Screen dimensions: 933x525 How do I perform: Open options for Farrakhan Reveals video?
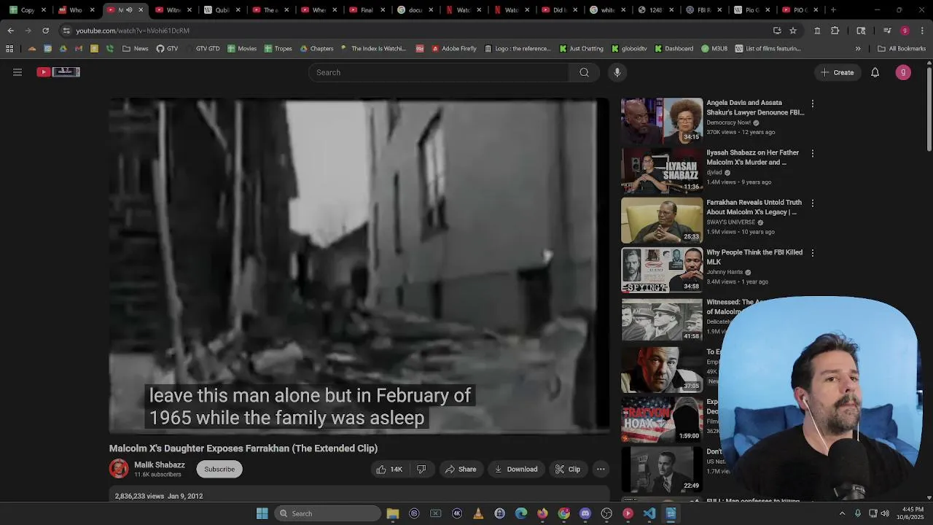pyautogui.click(x=813, y=203)
